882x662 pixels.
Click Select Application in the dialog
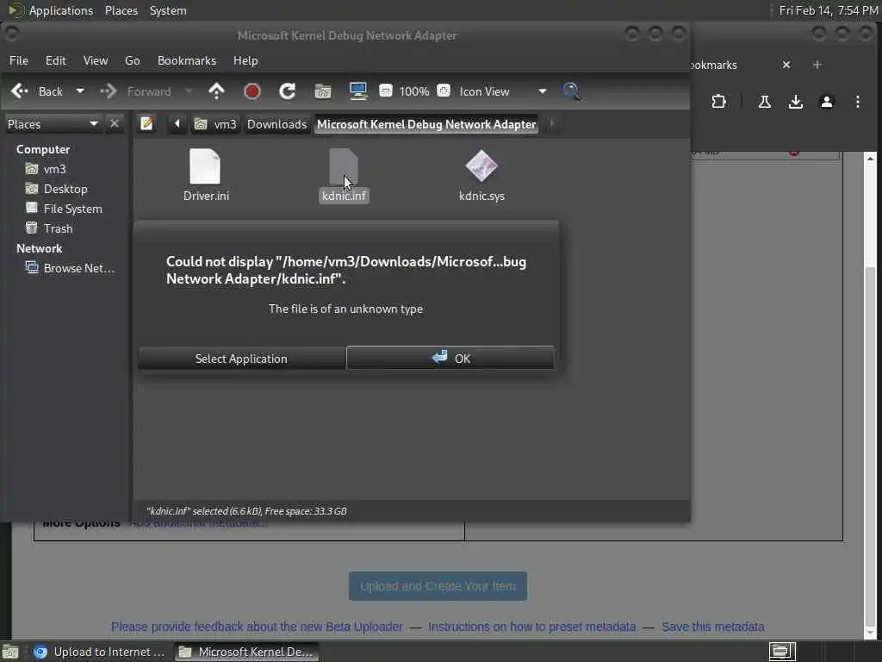(x=241, y=359)
